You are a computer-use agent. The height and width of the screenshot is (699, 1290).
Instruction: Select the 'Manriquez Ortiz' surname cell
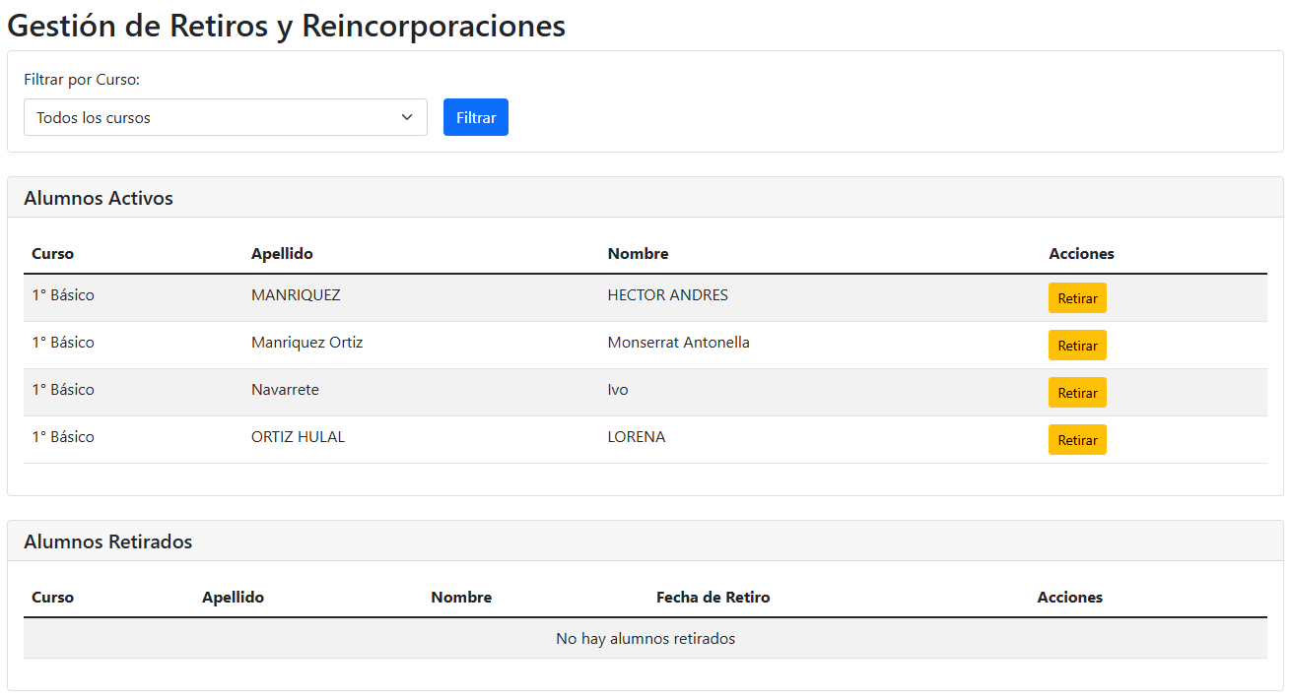(306, 343)
